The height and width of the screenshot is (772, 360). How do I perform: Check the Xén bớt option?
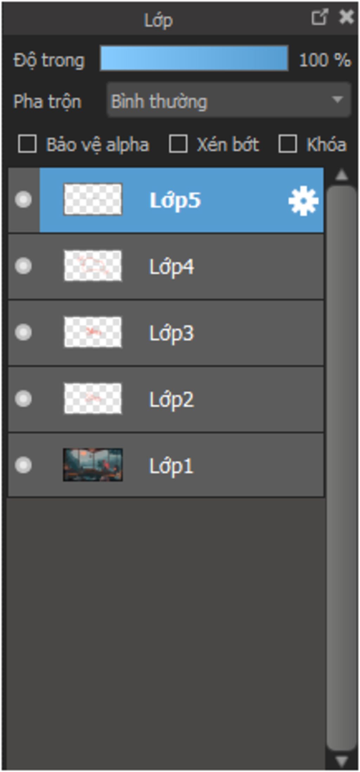click(x=178, y=144)
